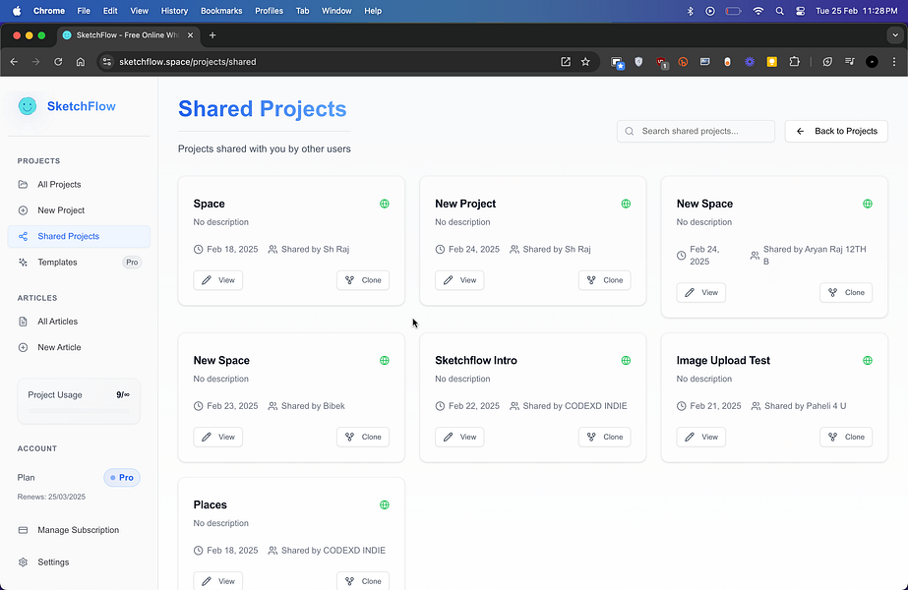Click the globe icon on Space card

[x=385, y=204]
